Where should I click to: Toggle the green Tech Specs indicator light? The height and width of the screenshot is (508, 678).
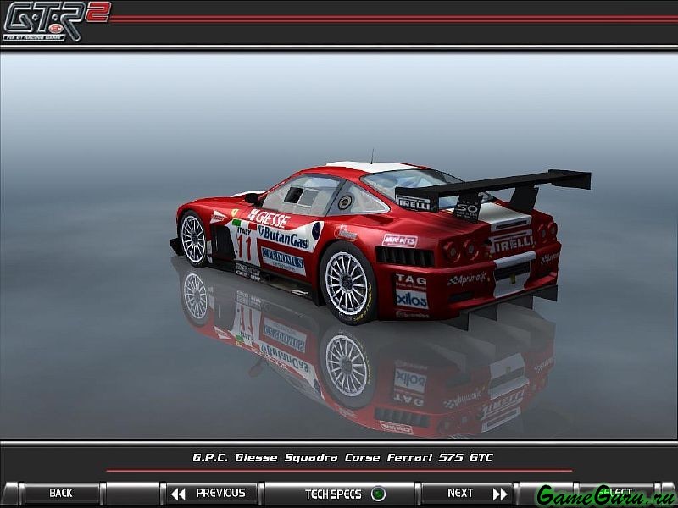pos(378,494)
